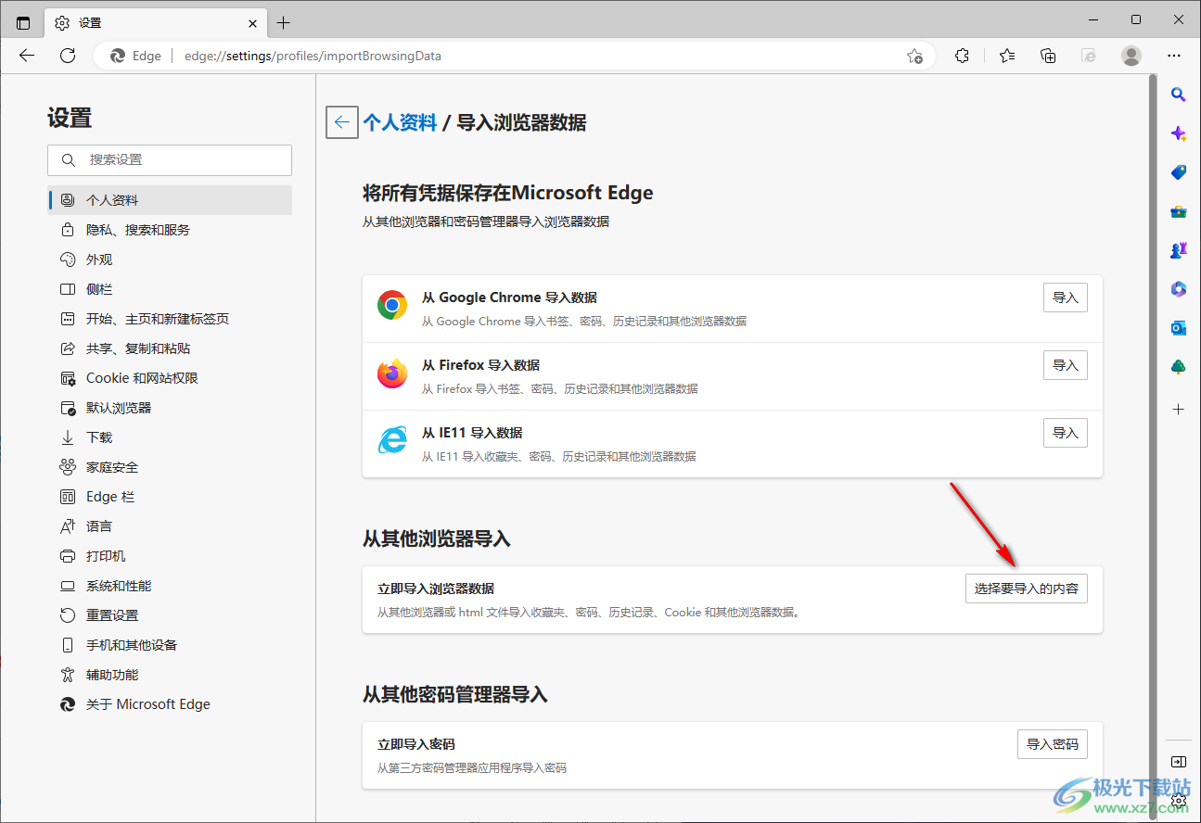Open the 打印机 settings section
Image resolution: width=1201 pixels, height=823 pixels.
171,556
